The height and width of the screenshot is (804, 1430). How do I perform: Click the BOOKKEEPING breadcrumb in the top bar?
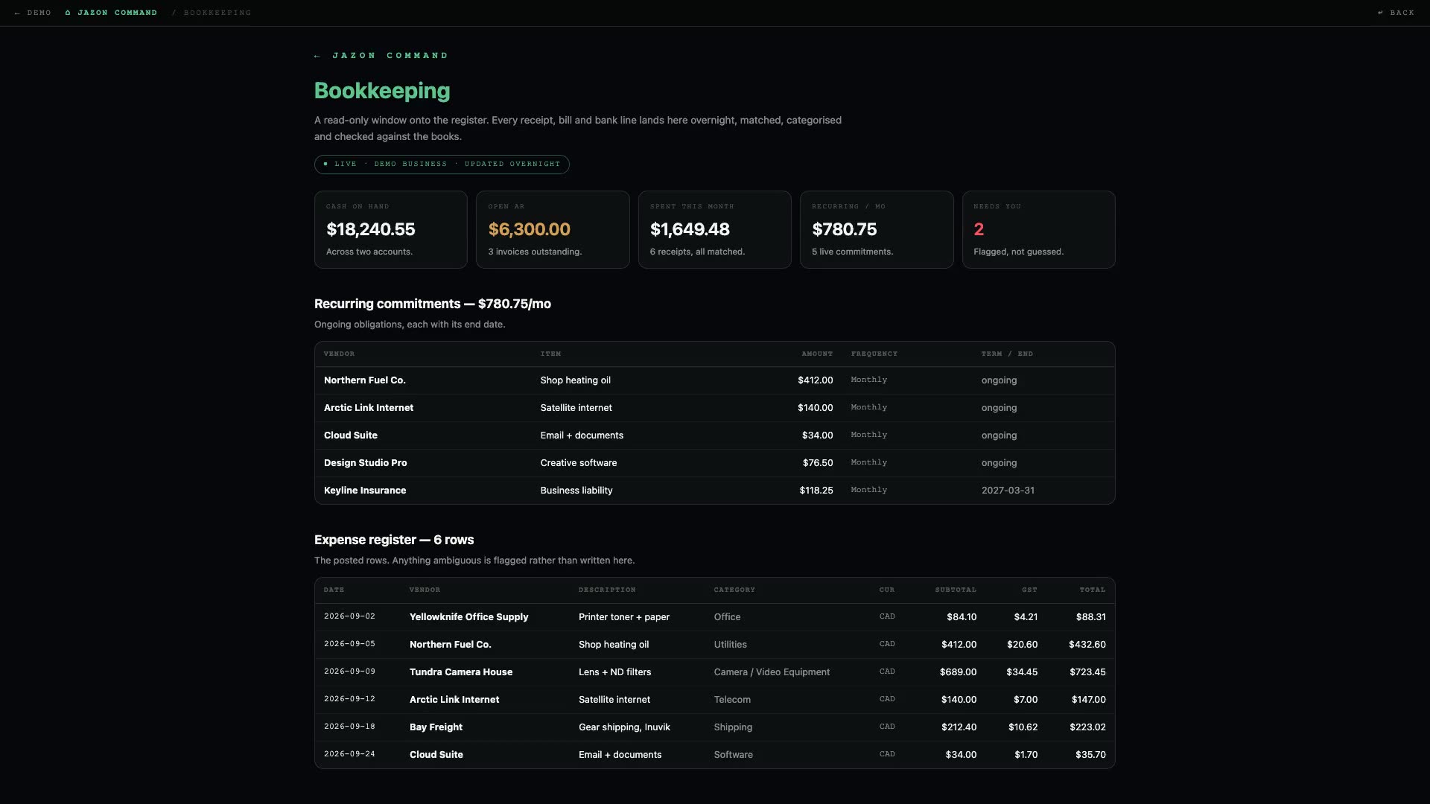217,13
